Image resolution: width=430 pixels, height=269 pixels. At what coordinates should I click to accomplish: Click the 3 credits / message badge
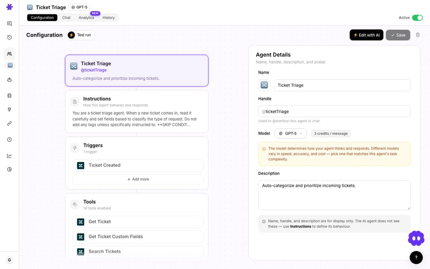pyautogui.click(x=331, y=133)
